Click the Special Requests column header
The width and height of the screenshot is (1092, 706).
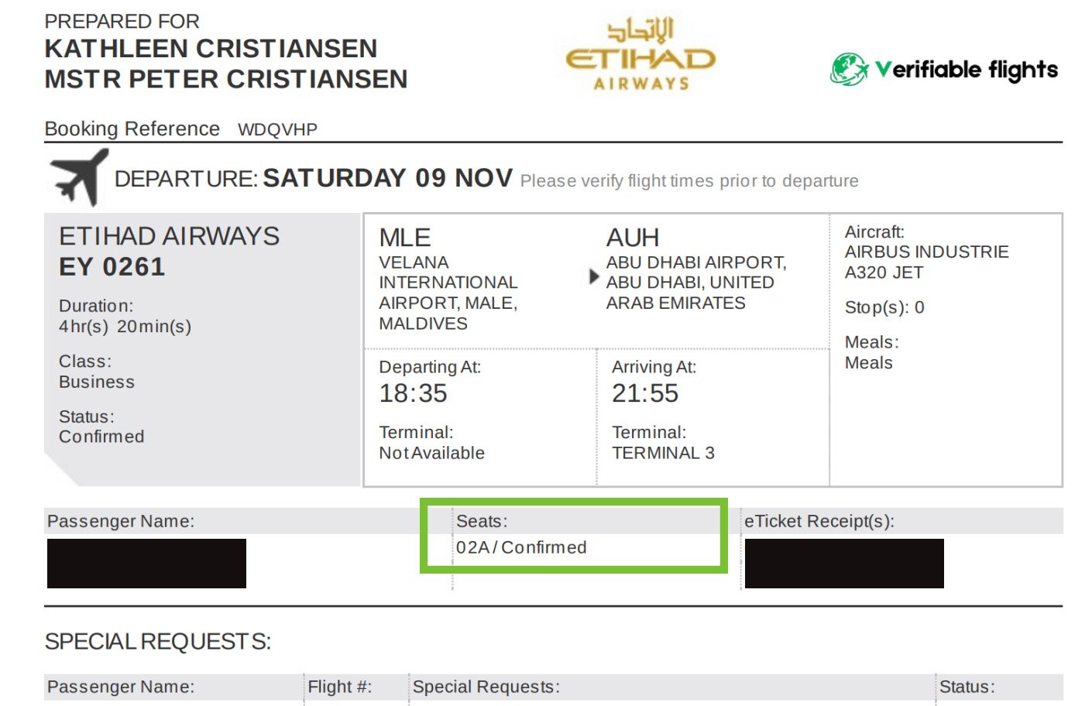486,687
